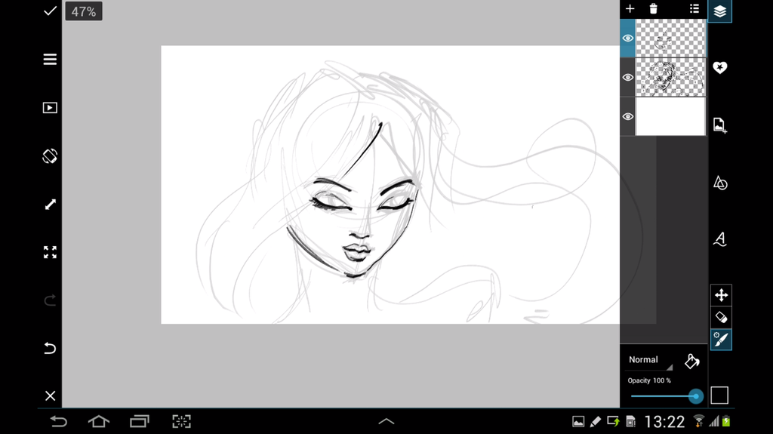The width and height of the screenshot is (773, 434).
Task: Tap the Android back button
Action: pos(58,422)
